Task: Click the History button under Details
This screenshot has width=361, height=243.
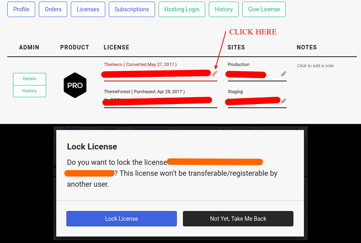Action: [30, 91]
